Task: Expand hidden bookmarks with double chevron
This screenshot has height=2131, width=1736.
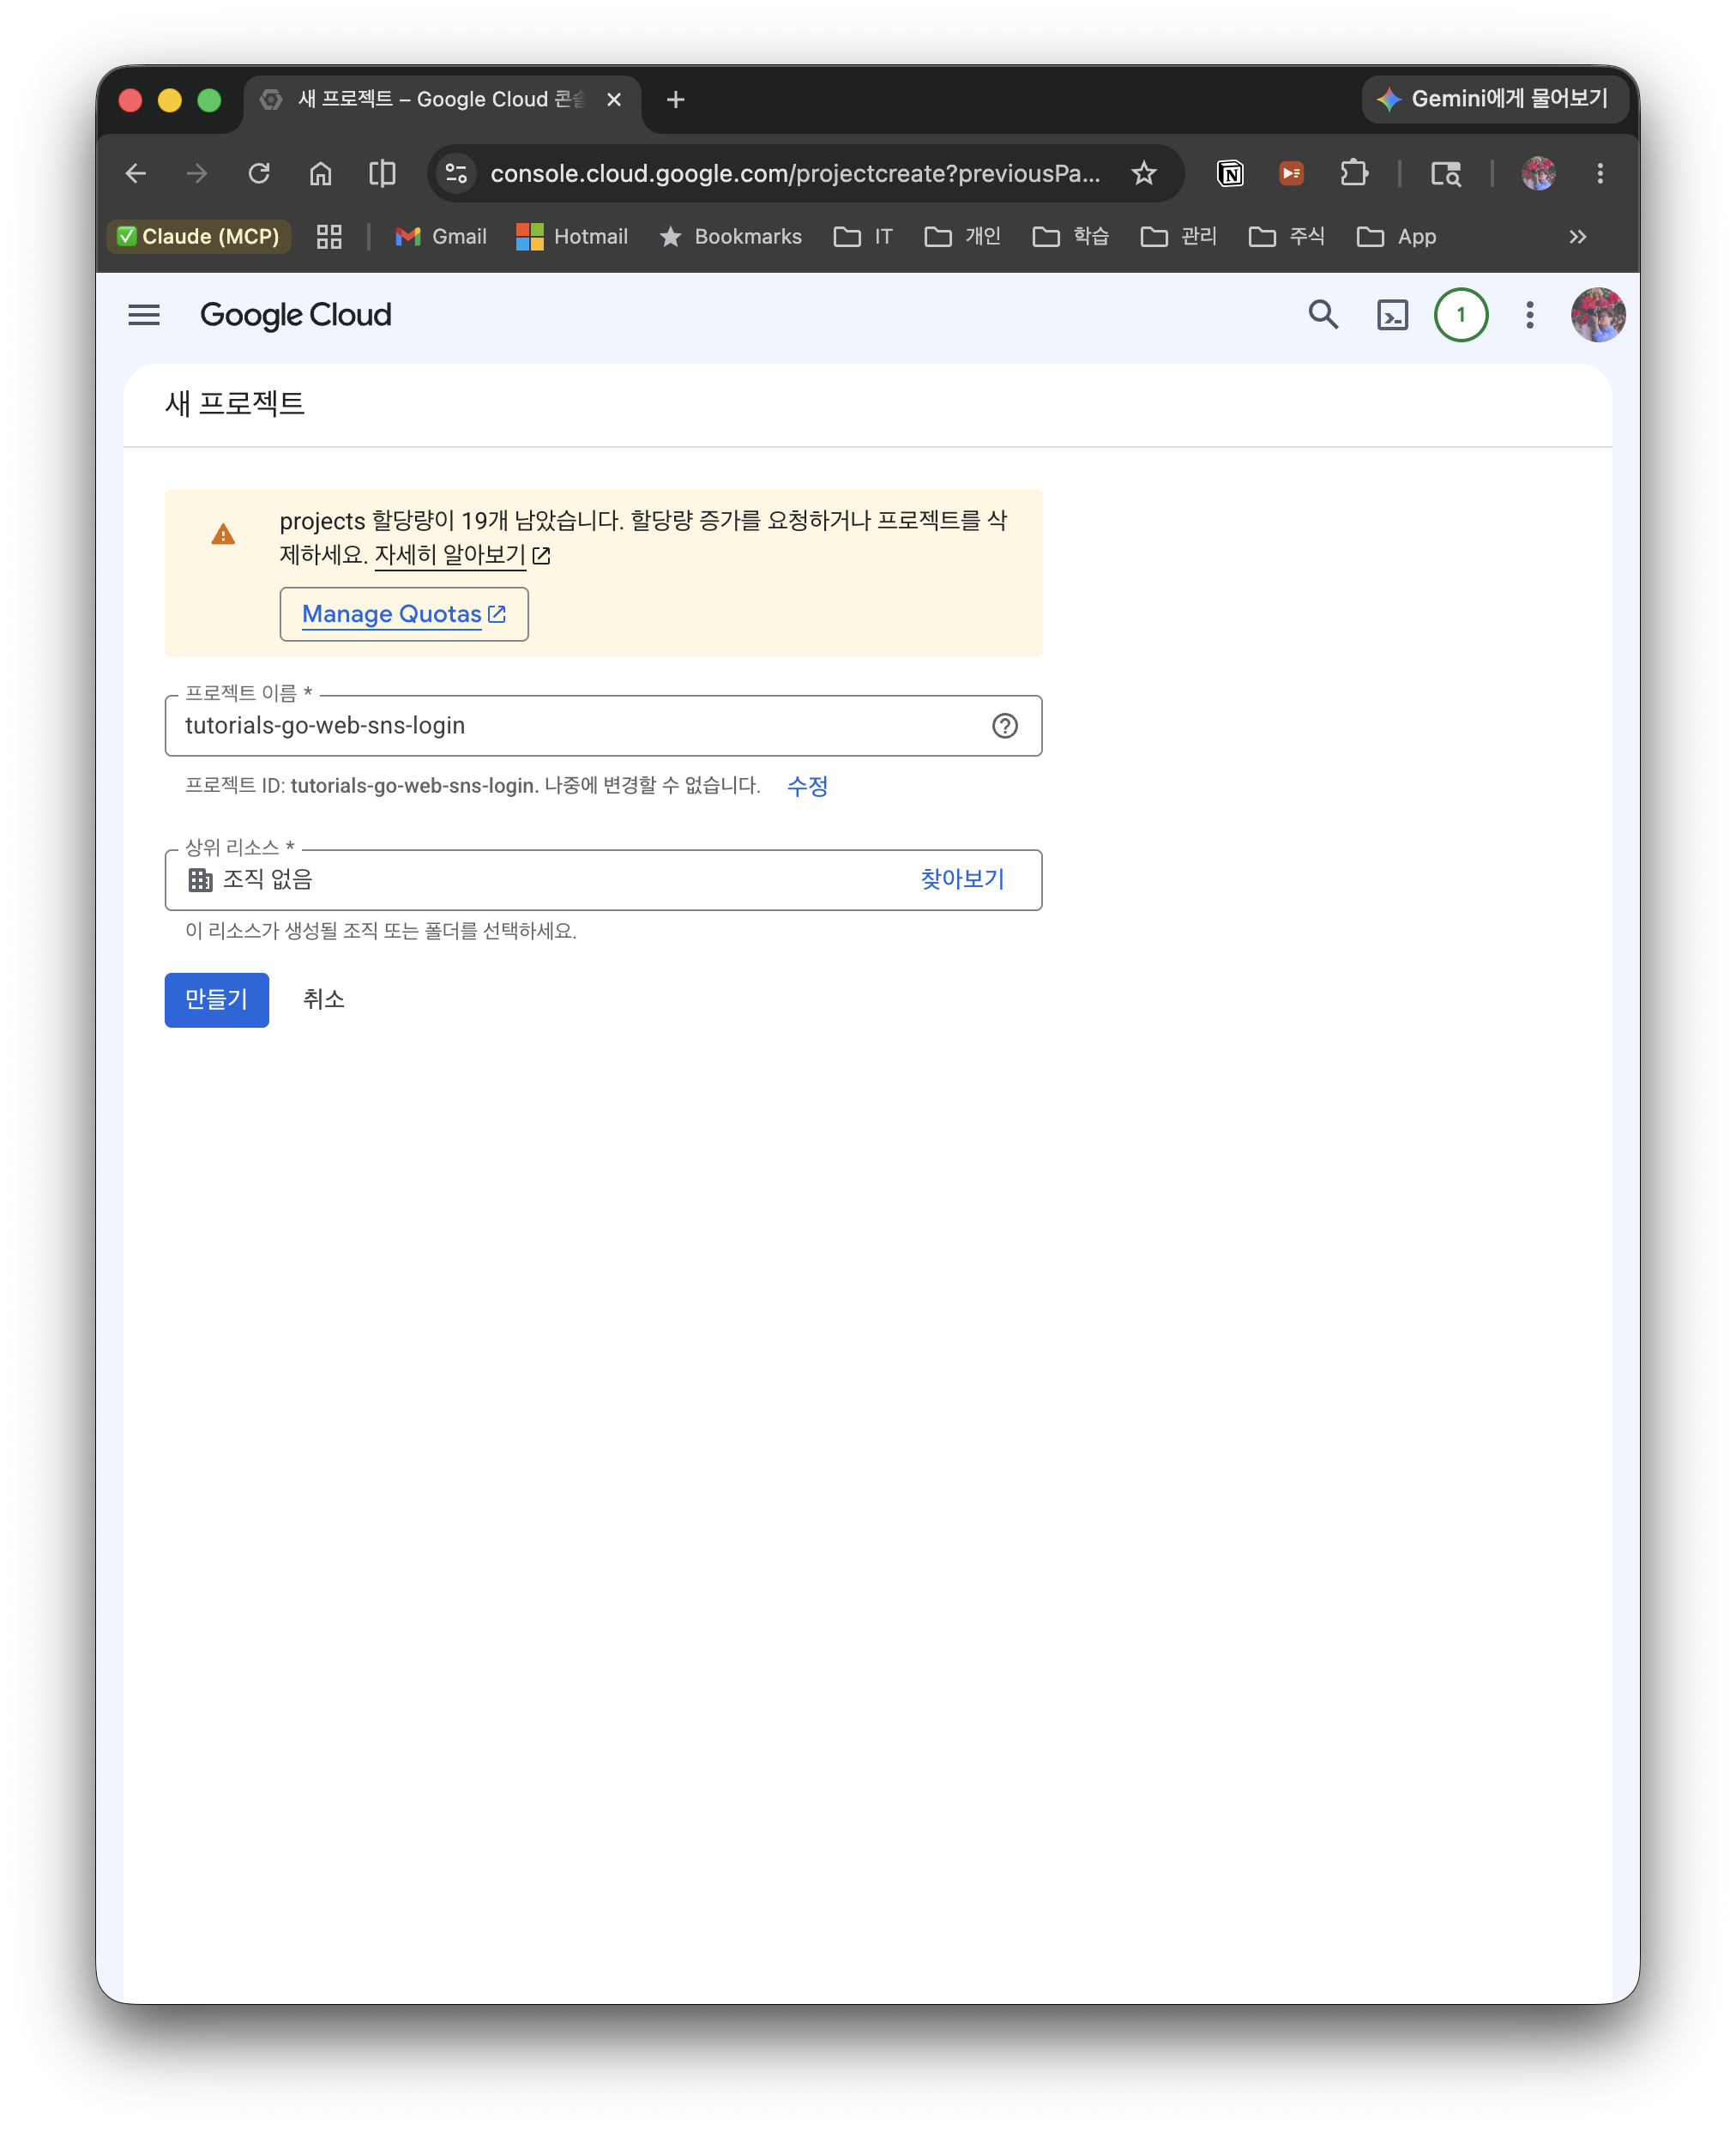Action: click(x=1578, y=237)
